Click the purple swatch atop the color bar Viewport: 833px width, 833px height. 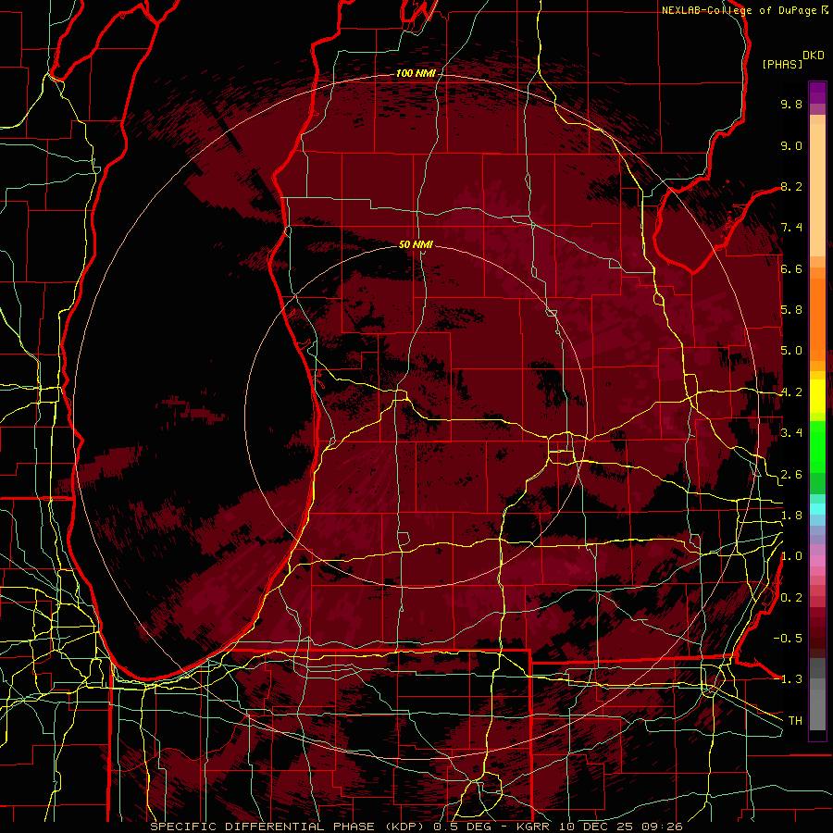tap(817, 93)
